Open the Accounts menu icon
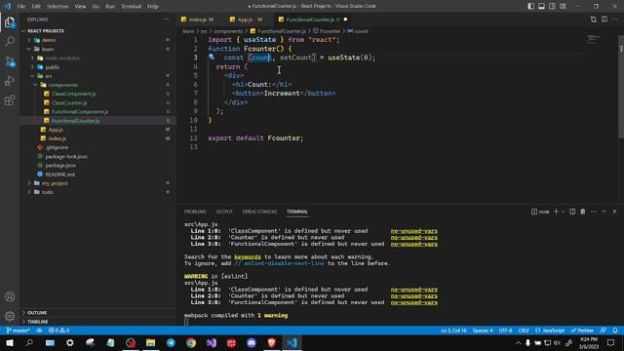Viewport: 624px width, 351px height. (10, 296)
